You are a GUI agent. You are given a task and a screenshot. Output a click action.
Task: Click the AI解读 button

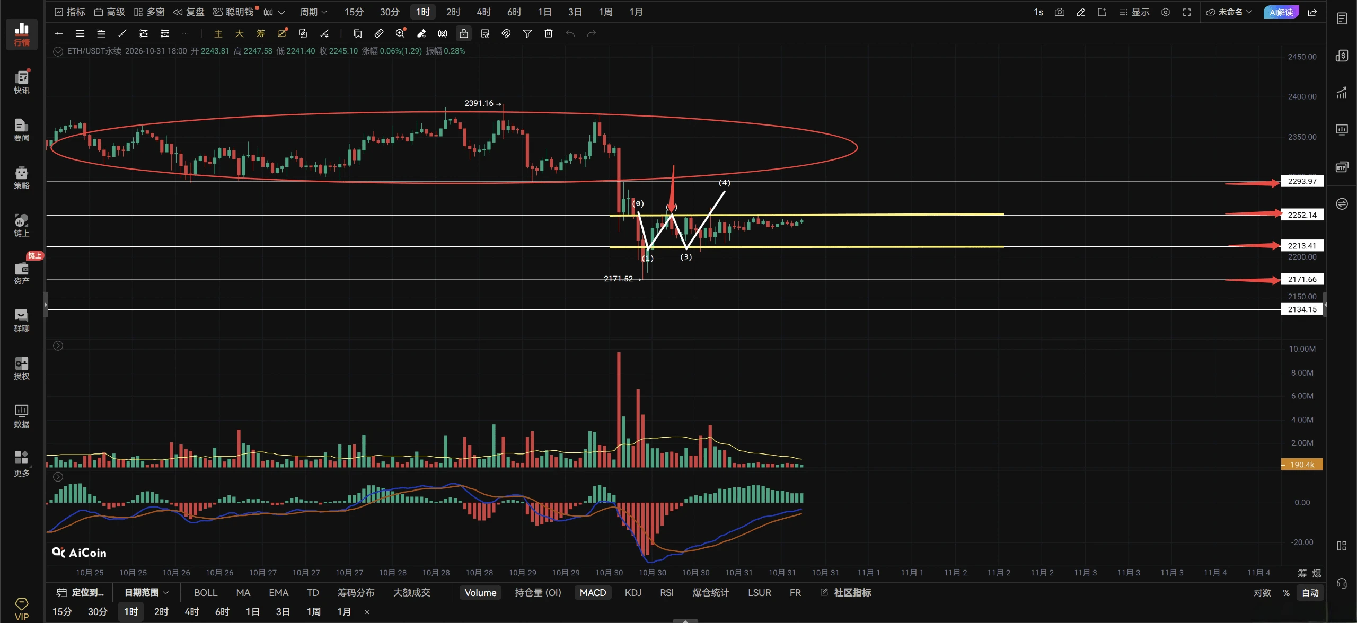coord(1281,12)
